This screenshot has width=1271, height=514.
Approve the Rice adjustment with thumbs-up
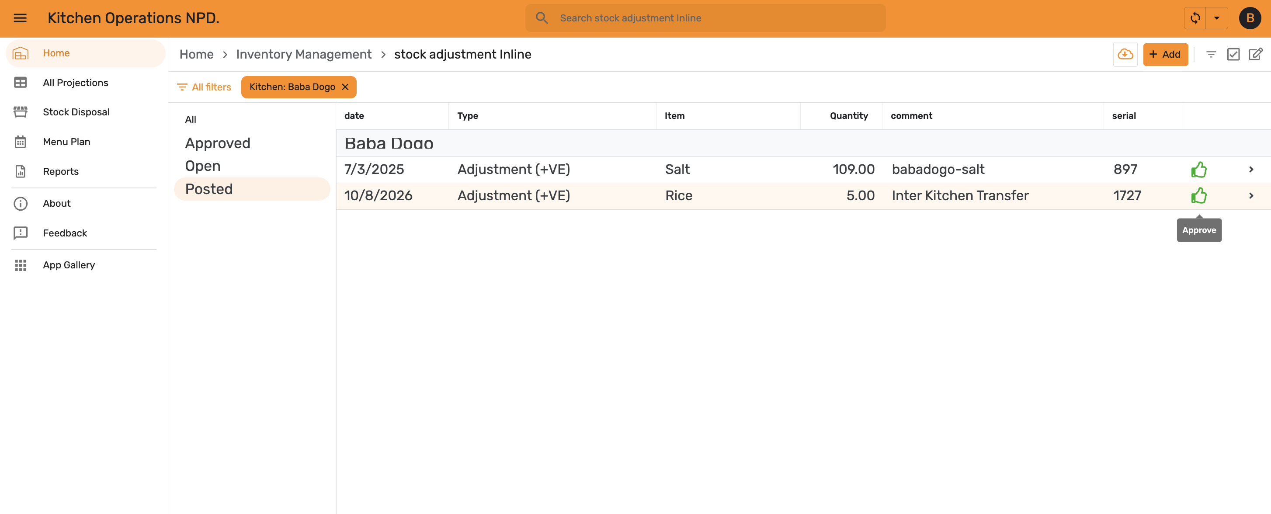coord(1198,196)
